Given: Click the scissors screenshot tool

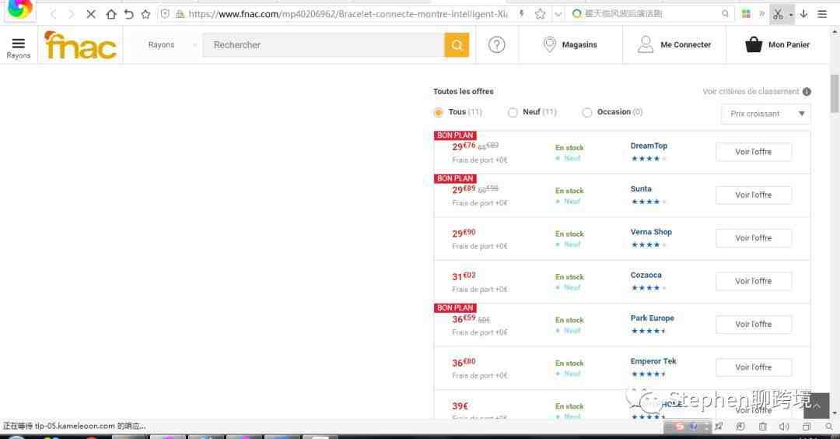Looking at the screenshot, I should [778, 14].
